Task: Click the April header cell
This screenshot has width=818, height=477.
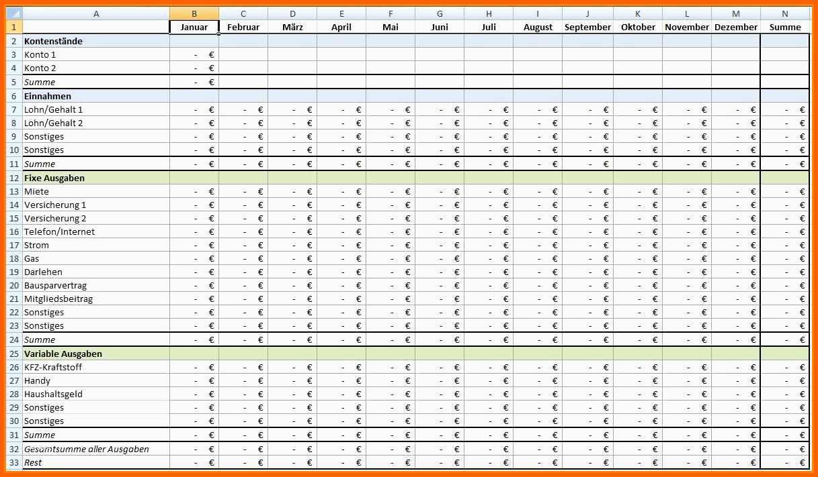Action: click(341, 27)
